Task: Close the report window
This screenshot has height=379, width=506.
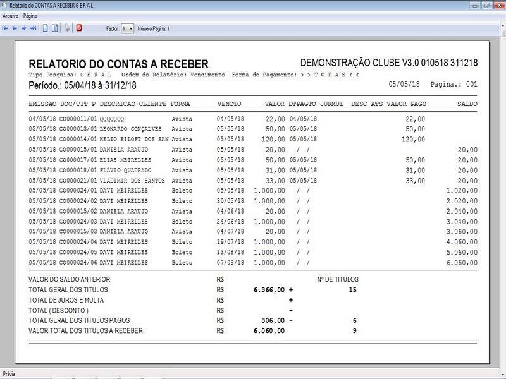Action: click(x=499, y=5)
